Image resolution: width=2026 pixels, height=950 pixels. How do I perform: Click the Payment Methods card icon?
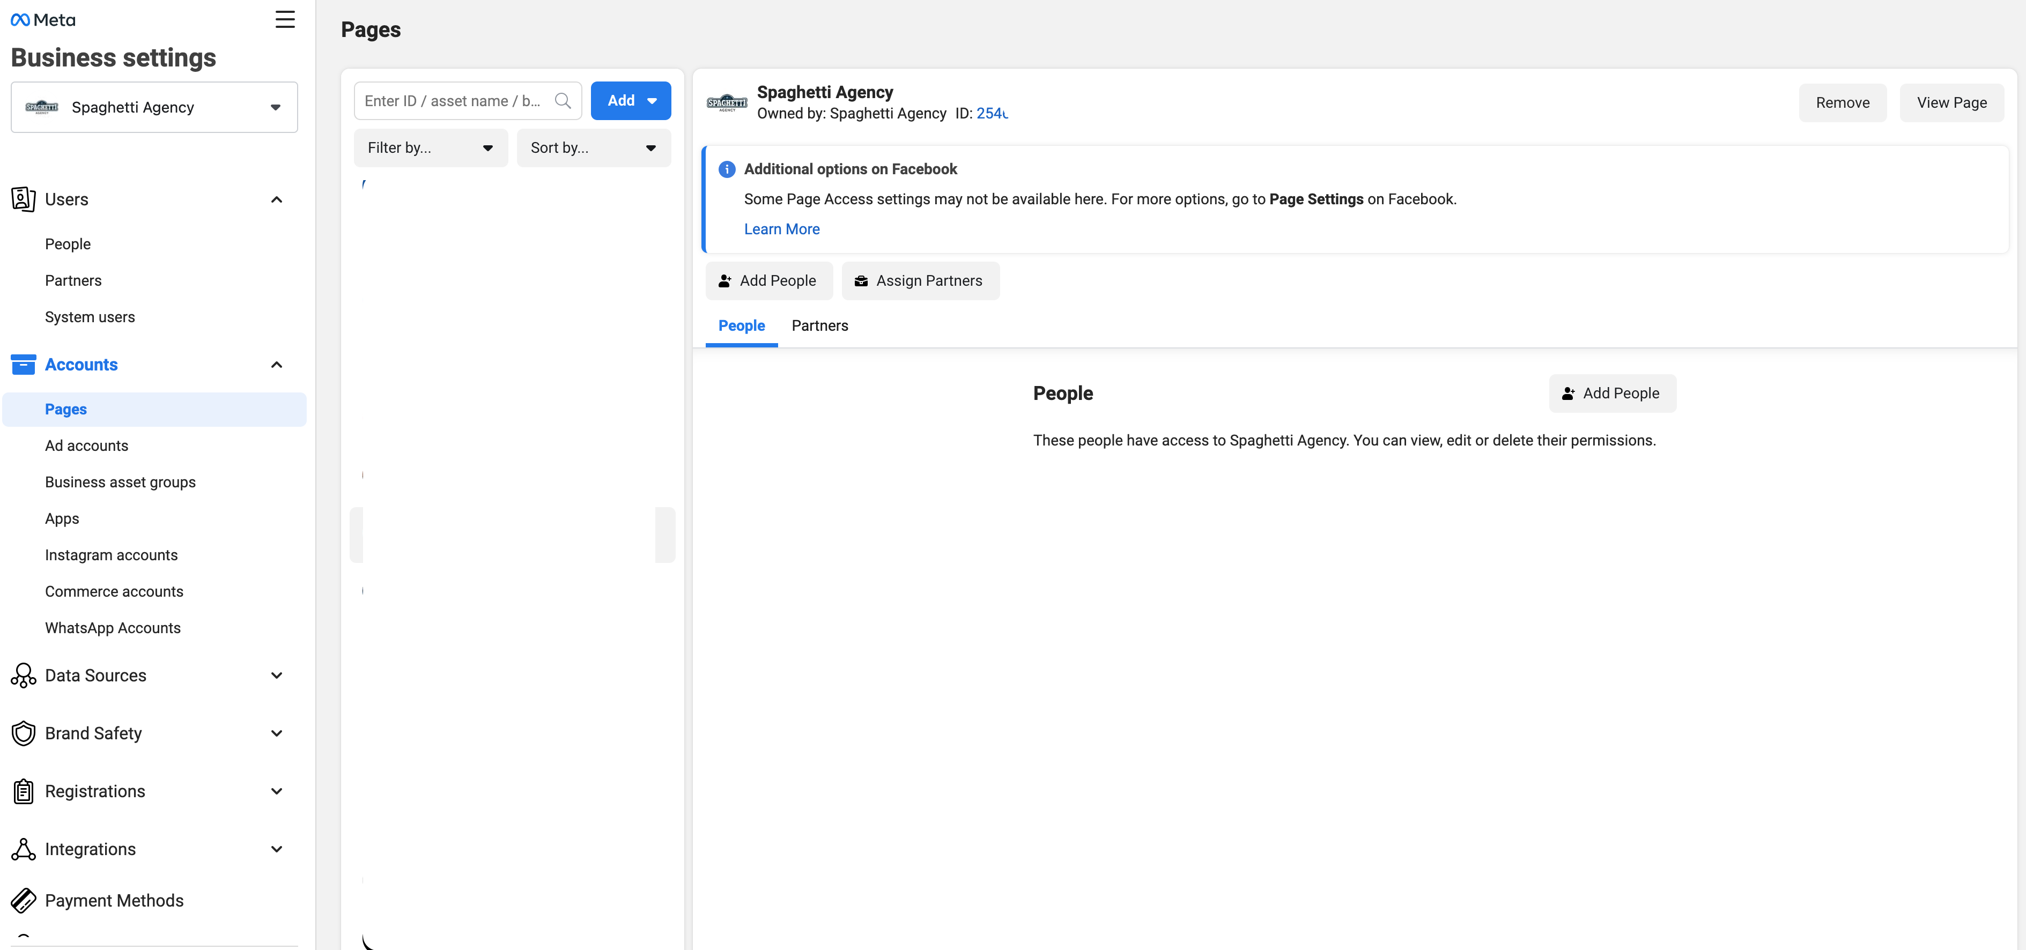[23, 901]
